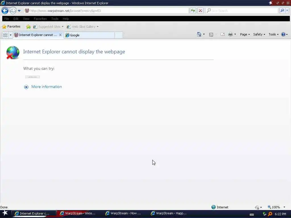Click the Protected Mode status icon
The image size is (291, 218).
[x=257, y=207]
